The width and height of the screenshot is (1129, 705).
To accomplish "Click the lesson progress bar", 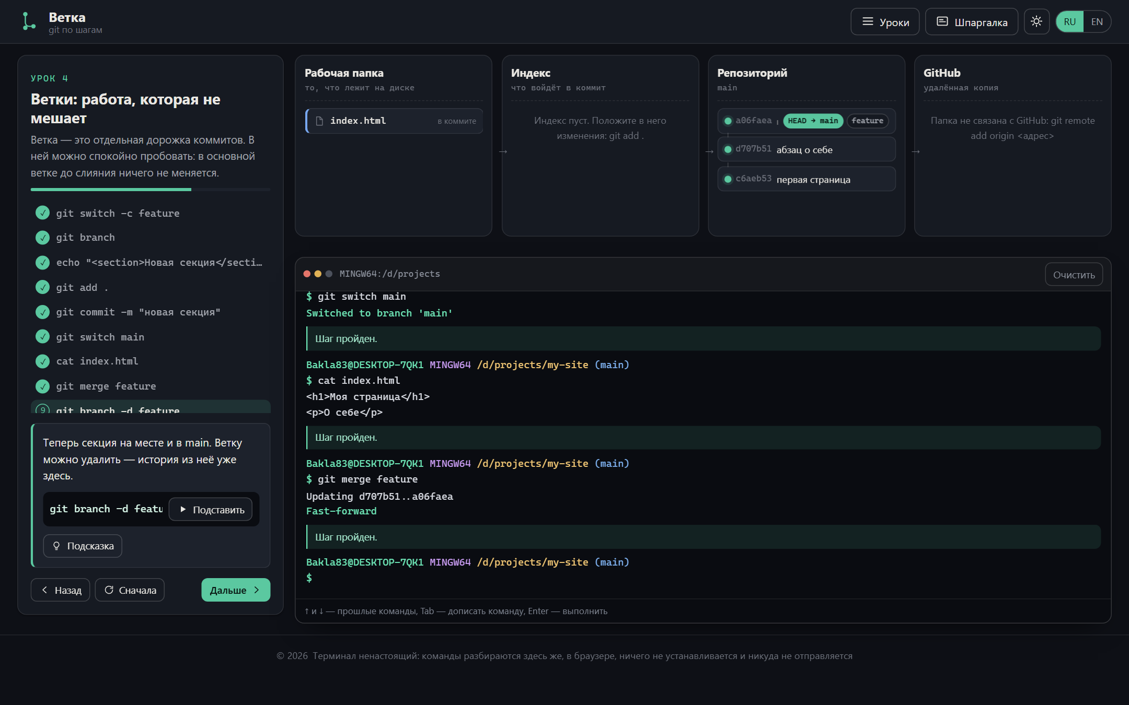I will tap(151, 190).
